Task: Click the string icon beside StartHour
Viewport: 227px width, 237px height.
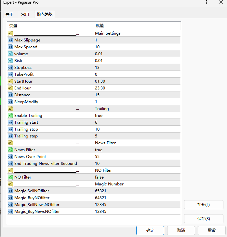Action: 10,81
